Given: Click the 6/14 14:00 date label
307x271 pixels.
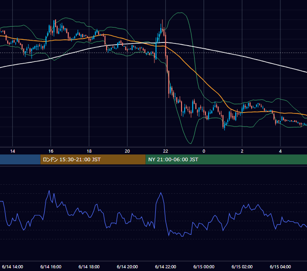Looking at the screenshot, I should point(13,266).
